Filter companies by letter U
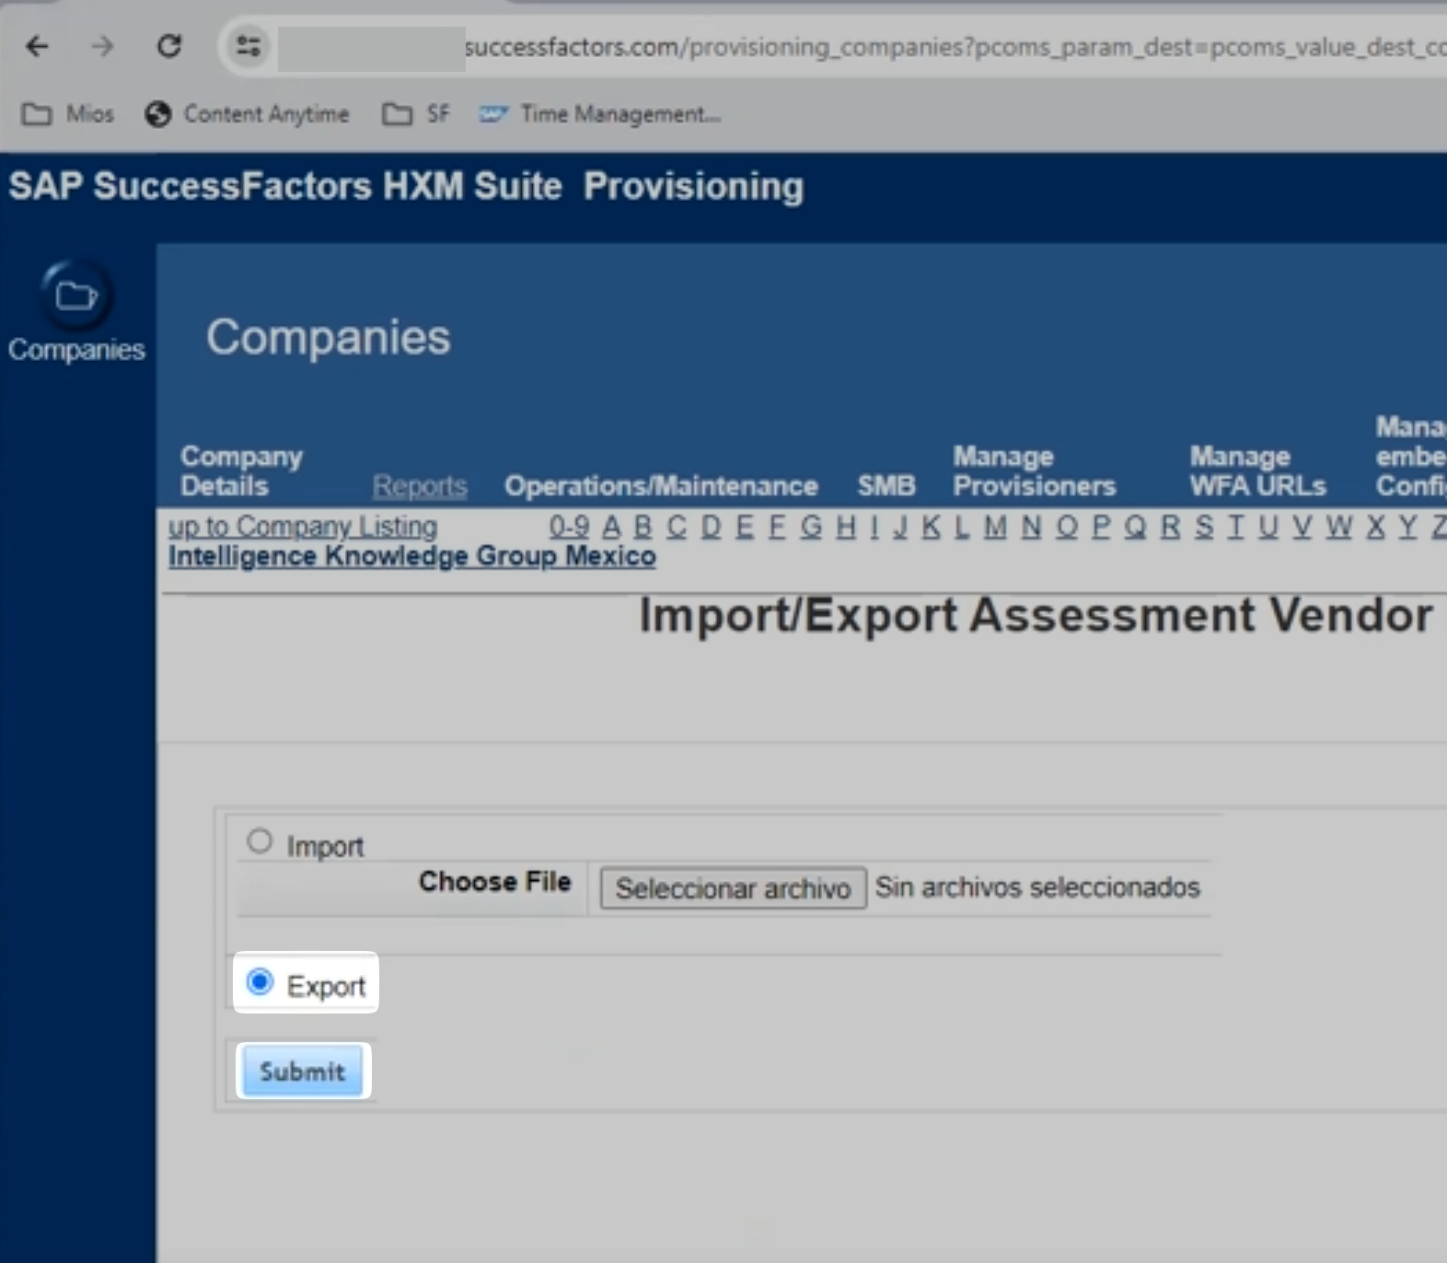Viewport: 1447px width, 1263px height. [x=1268, y=527]
